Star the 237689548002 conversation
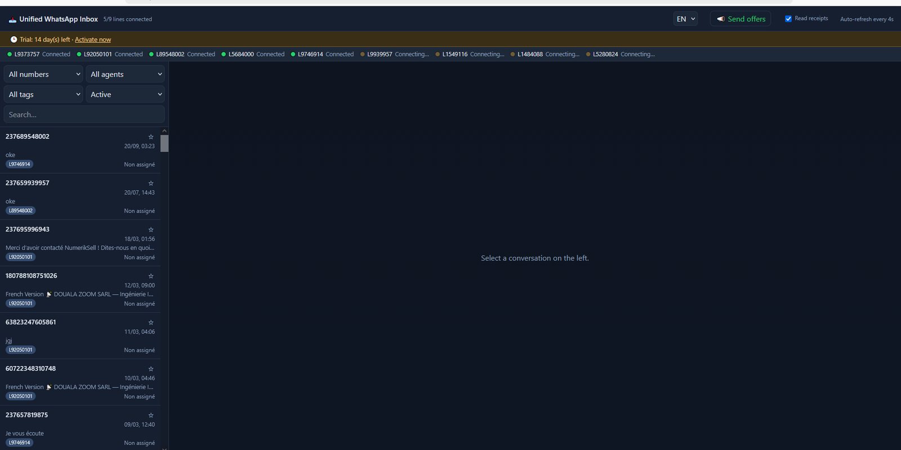The height and width of the screenshot is (450, 901). pos(151,137)
